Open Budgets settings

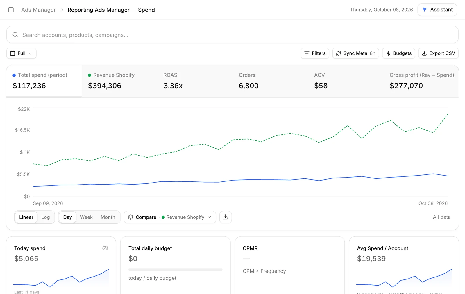(399, 53)
